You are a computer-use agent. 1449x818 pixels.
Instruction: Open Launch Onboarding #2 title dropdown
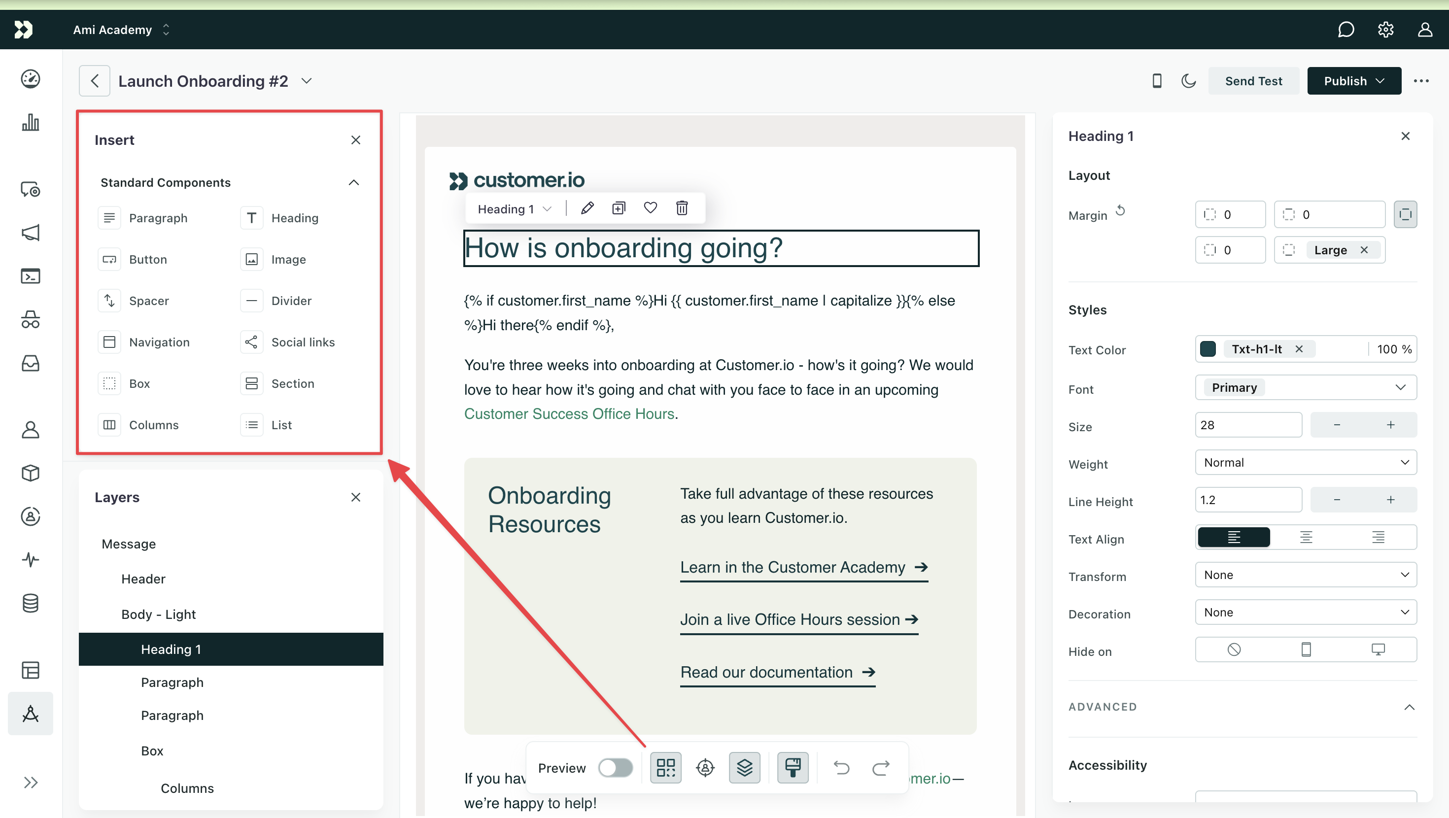[307, 81]
